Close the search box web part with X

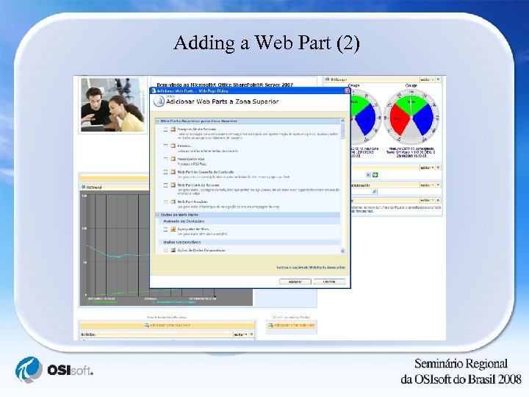[x=438, y=185]
